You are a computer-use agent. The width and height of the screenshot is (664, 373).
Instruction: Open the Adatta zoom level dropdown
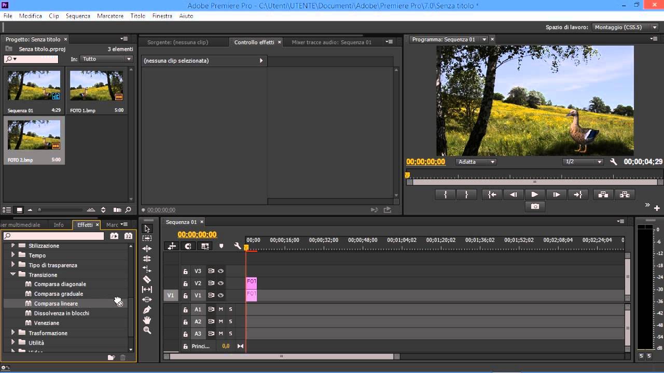coord(476,162)
